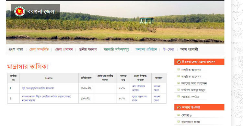
Task: Click bullet icon beside সর্বশেষ অবস্থা জানুন
Action: point(179,90)
